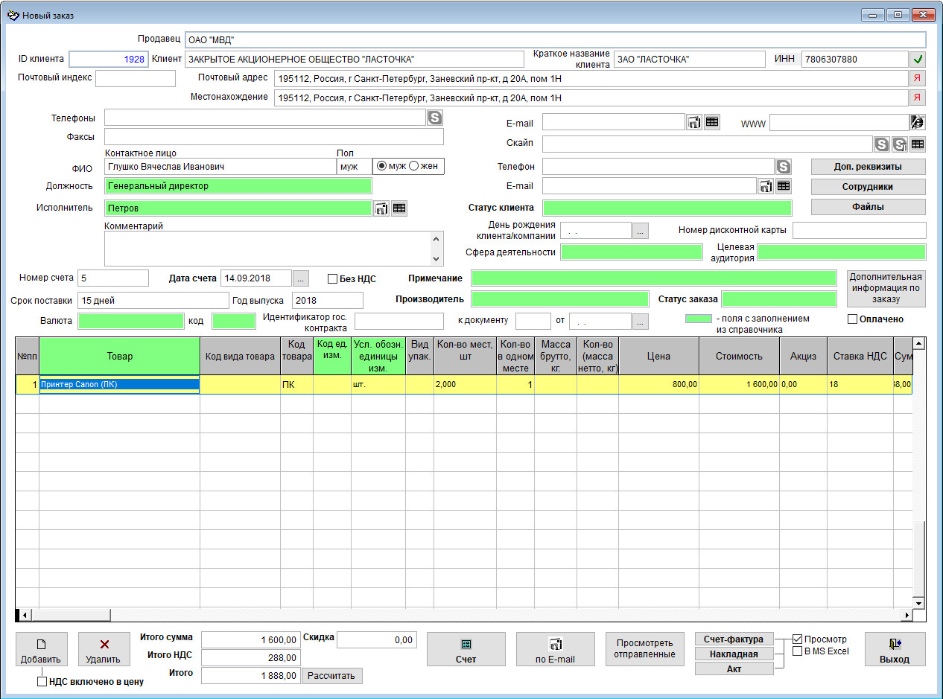Enable the Без НДС checkbox
943x699 pixels.
pos(333,278)
